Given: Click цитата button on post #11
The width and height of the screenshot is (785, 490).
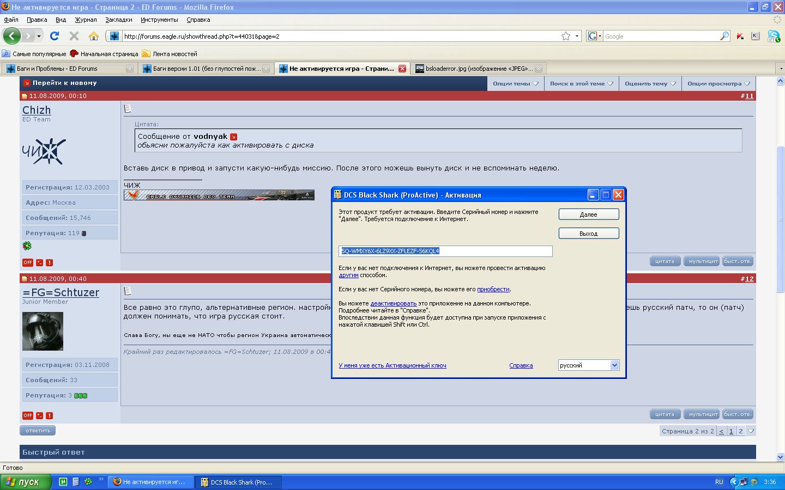Looking at the screenshot, I should coord(665,261).
